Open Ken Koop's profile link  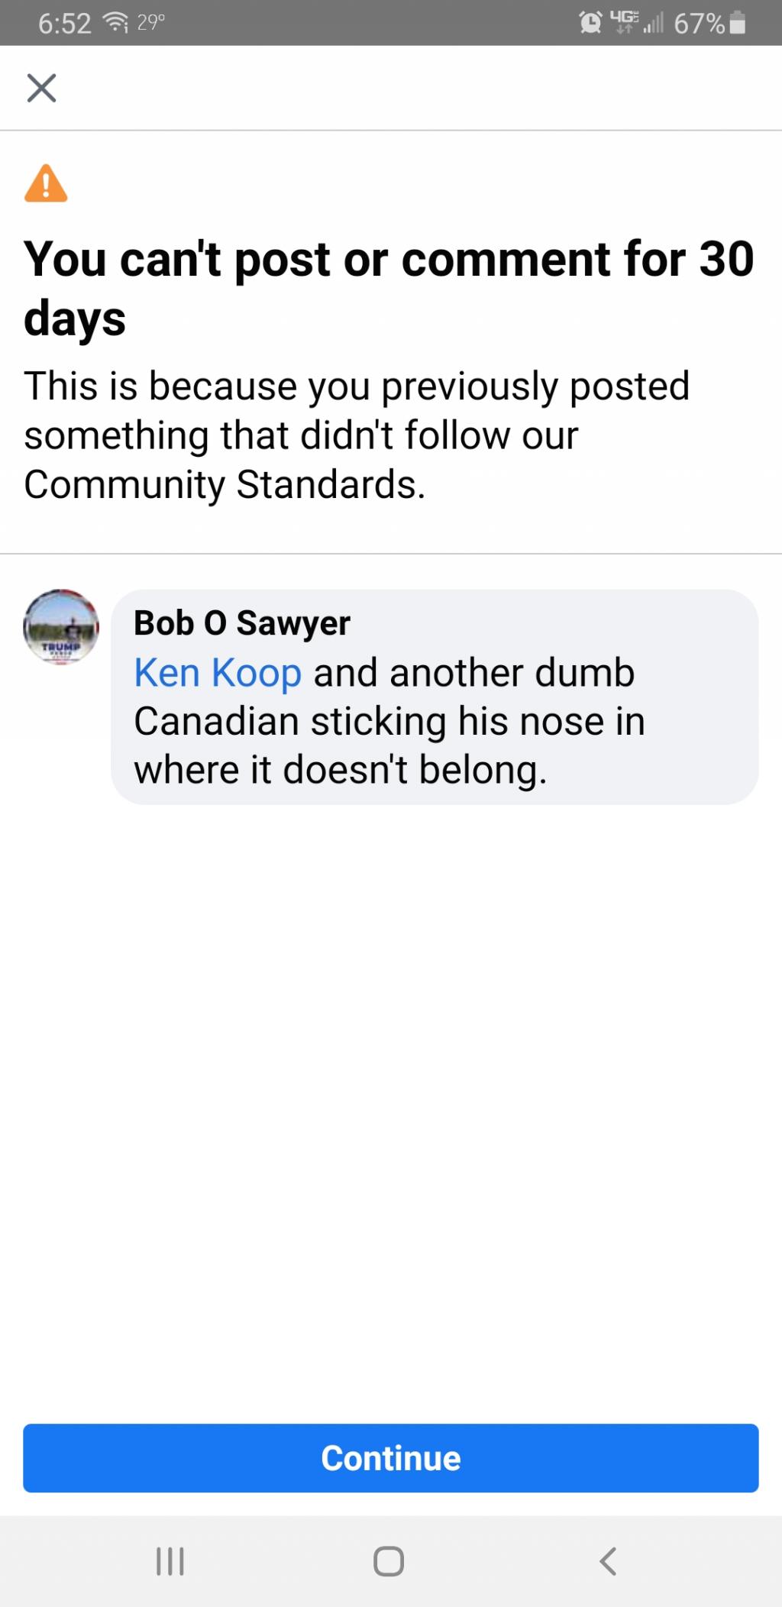(x=218, y=674)
